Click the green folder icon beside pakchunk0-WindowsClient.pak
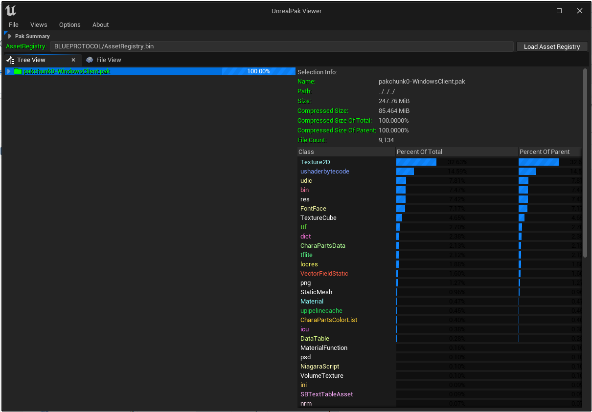The image size is (592, 412). 19,71
